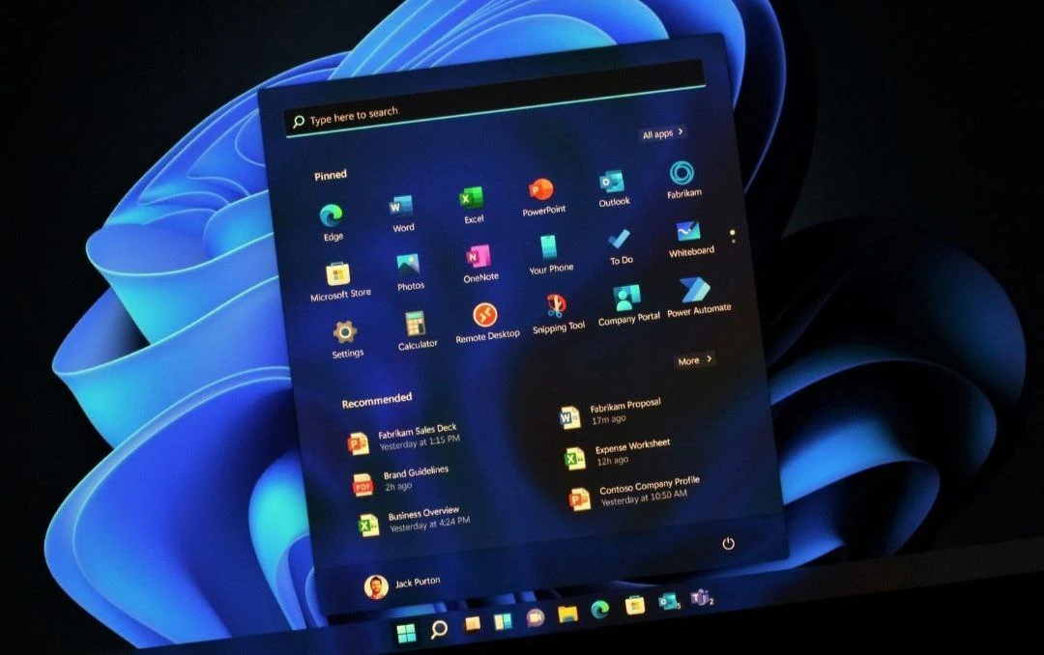Expand the All apps list
The width and height of the screenshot is (1044, 655).
[x=662, y=133]
